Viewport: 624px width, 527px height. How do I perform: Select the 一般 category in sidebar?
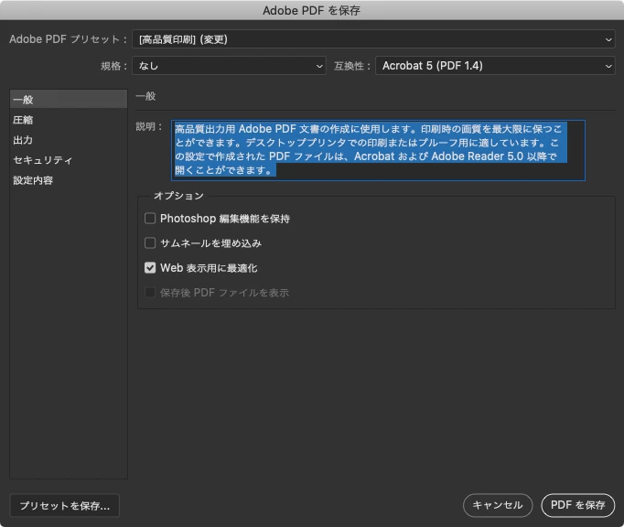pos(69,99)
